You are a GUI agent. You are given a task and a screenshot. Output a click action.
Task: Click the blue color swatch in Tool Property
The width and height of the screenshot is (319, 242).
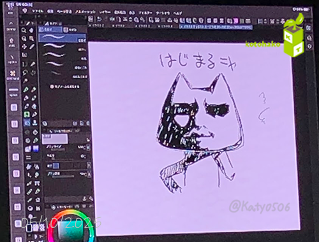click(56, 166)
